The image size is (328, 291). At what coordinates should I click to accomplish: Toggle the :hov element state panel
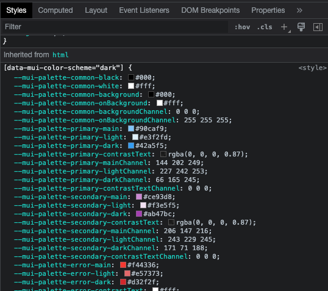click(x=242, y=27)
